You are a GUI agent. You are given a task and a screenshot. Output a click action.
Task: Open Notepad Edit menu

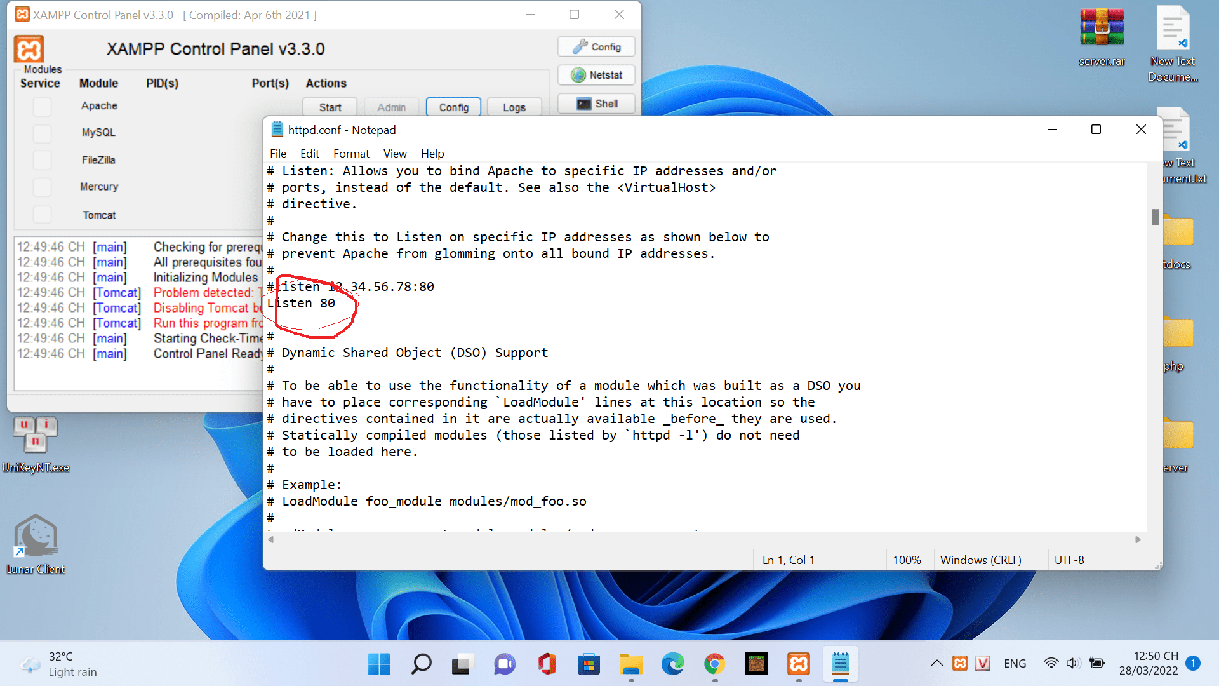click(309, 154)
